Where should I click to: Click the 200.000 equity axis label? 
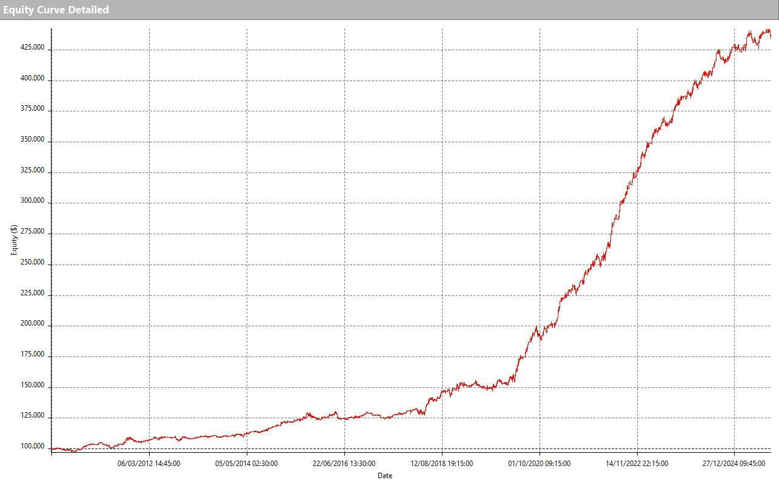pos(33,324)
